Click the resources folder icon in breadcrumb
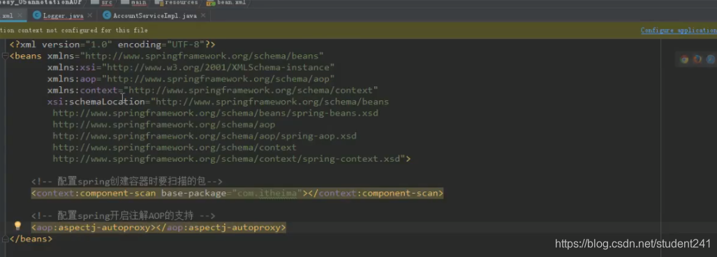This screenshot has height=257, width=717. pos(159,2)
